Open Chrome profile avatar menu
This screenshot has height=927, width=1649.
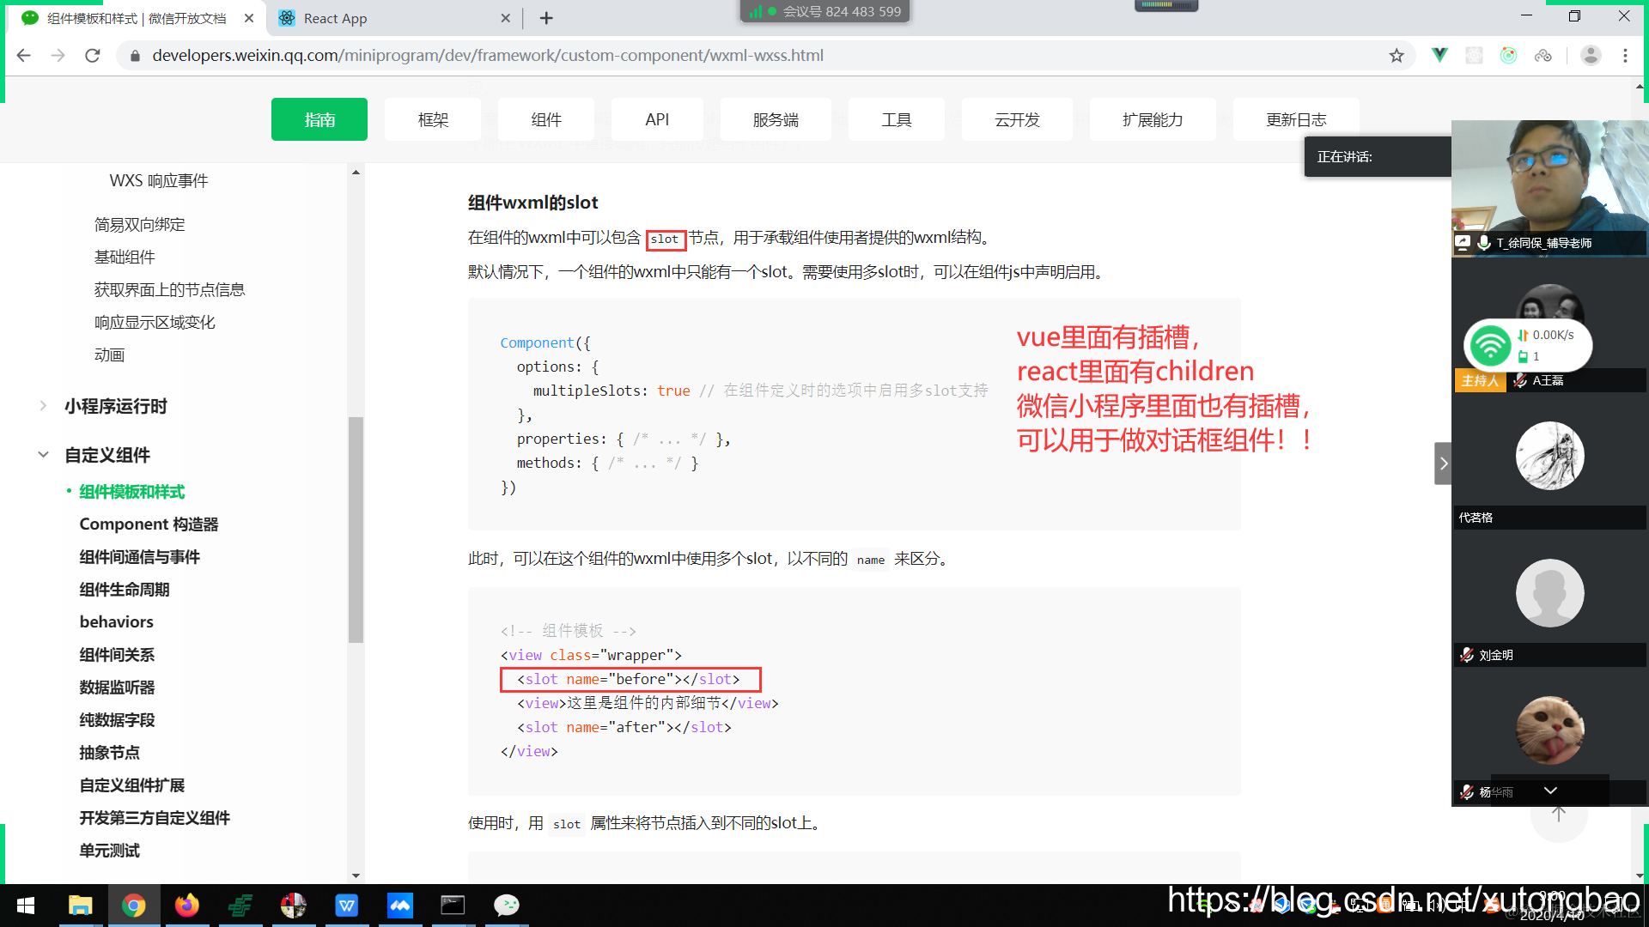(x=1591, y=56)
